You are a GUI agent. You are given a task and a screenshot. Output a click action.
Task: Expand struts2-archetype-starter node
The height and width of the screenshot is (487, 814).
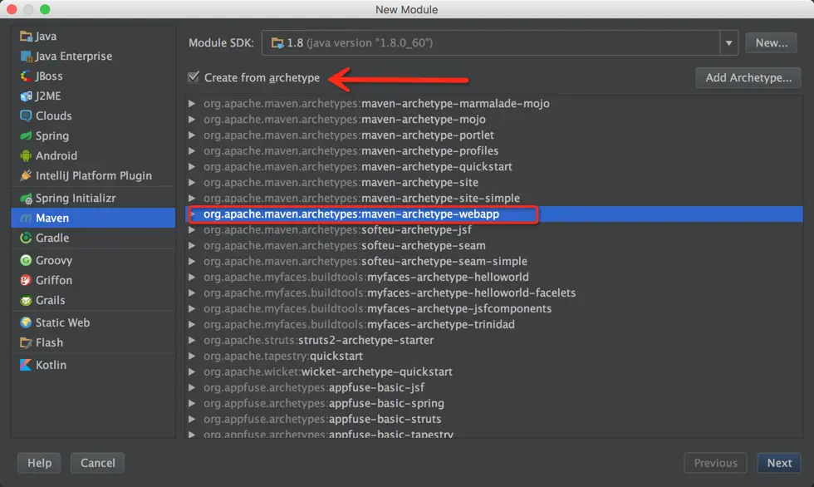tap(192, 340)
